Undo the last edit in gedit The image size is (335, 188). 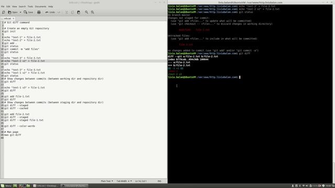[x=50, y=12]
